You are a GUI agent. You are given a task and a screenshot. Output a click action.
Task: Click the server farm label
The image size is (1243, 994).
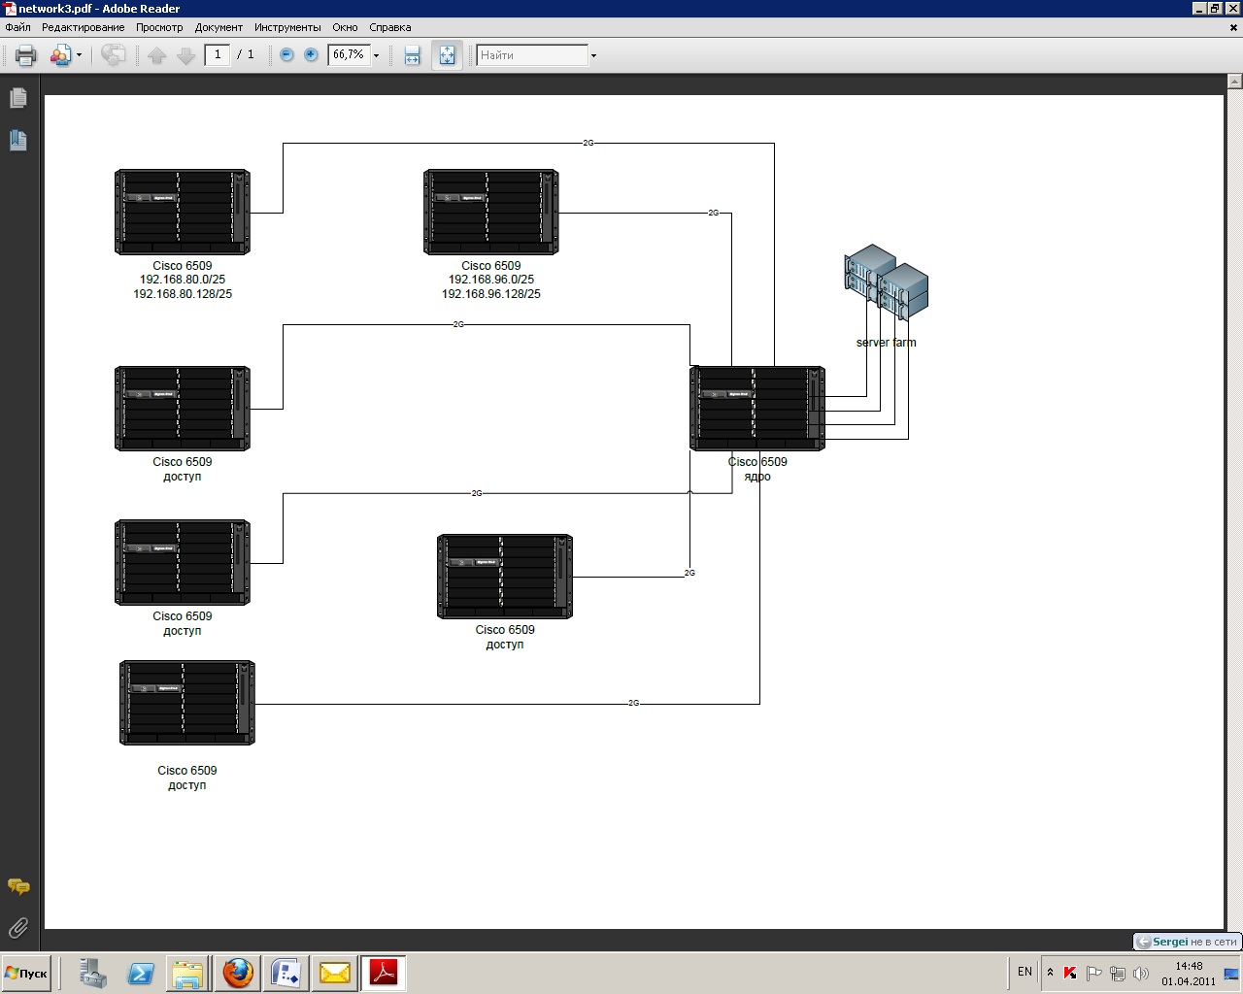886,343
